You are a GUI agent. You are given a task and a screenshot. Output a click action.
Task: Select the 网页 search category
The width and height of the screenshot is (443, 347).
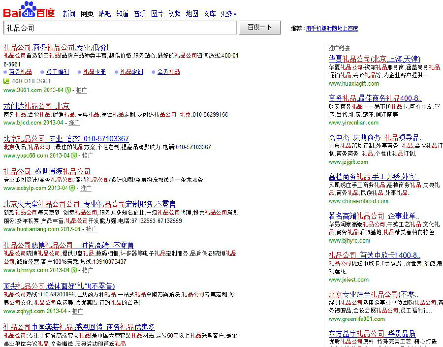click(87, 14)
